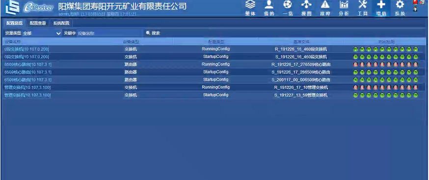Select baseline file R_191226_16_460段交换机

(x=301, y=50)
